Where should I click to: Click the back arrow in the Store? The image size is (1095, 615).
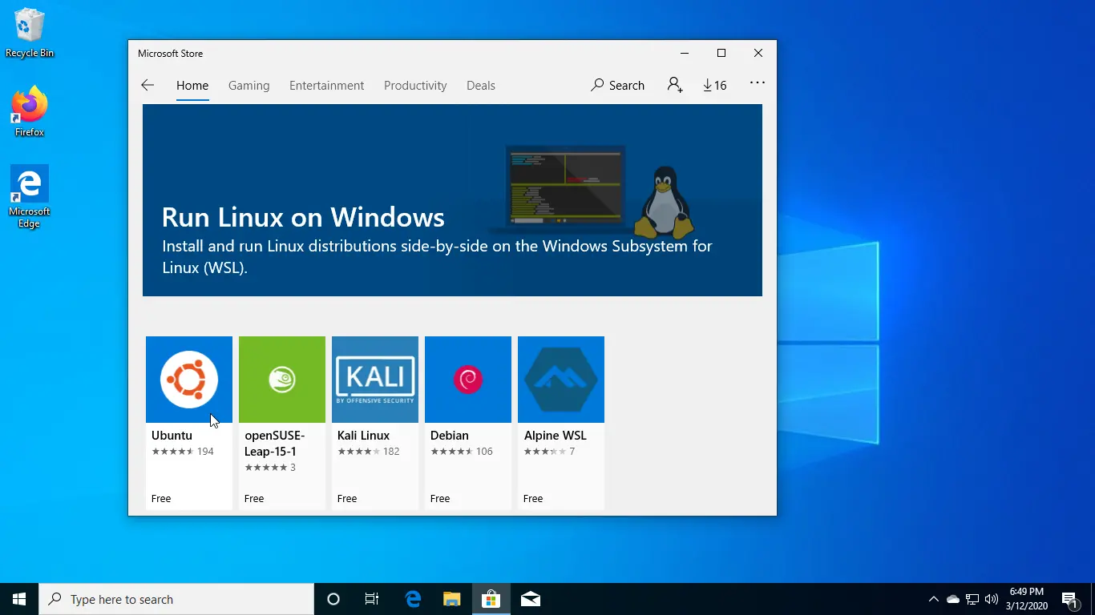147,85
